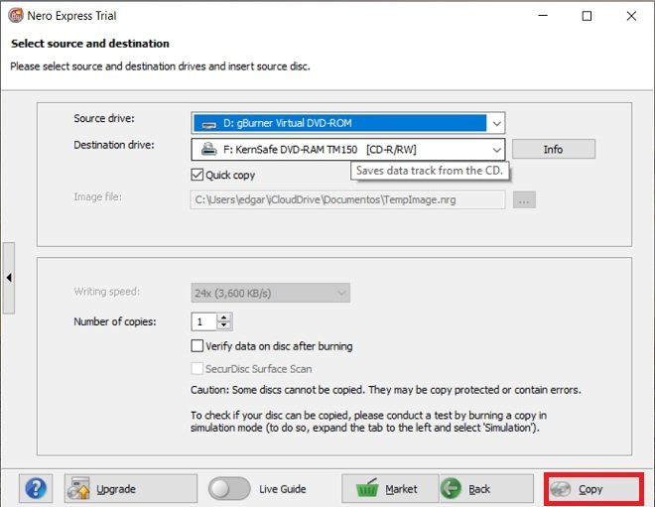Decrease number of copies with down arrow

224,325
